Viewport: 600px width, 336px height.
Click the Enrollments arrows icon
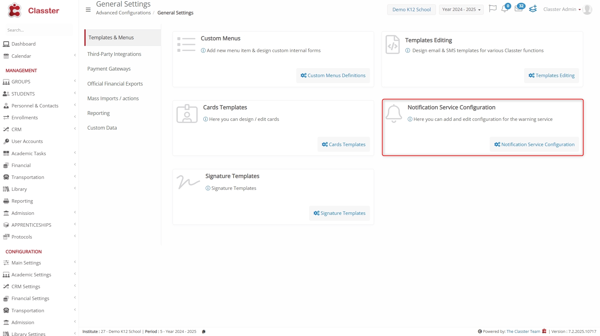[6, 118]
